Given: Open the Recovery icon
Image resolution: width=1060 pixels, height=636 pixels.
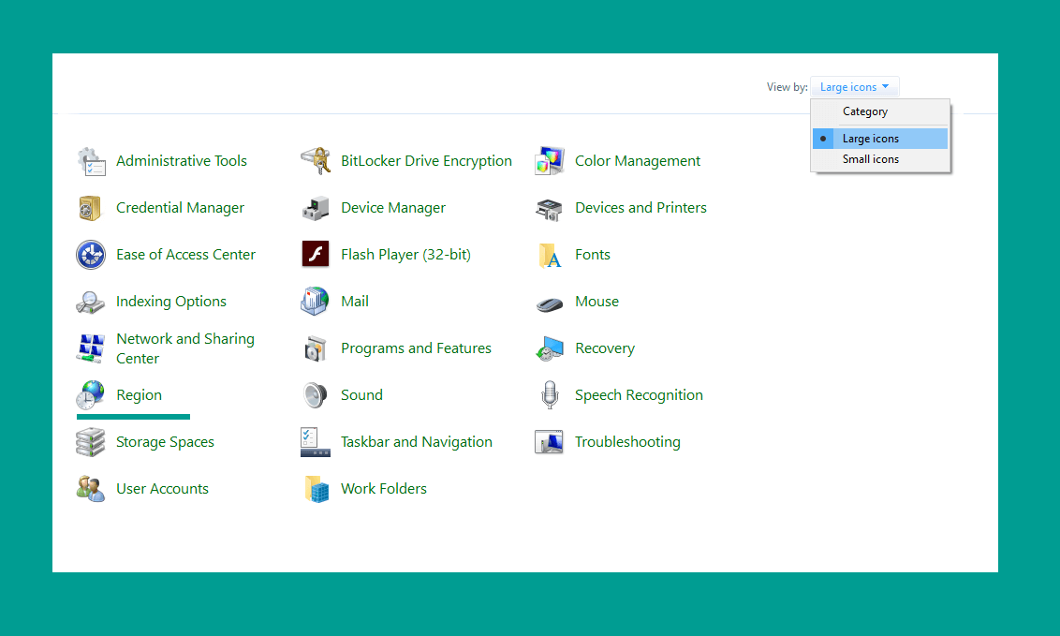Looking at the screenshot, I should point(549,348).
